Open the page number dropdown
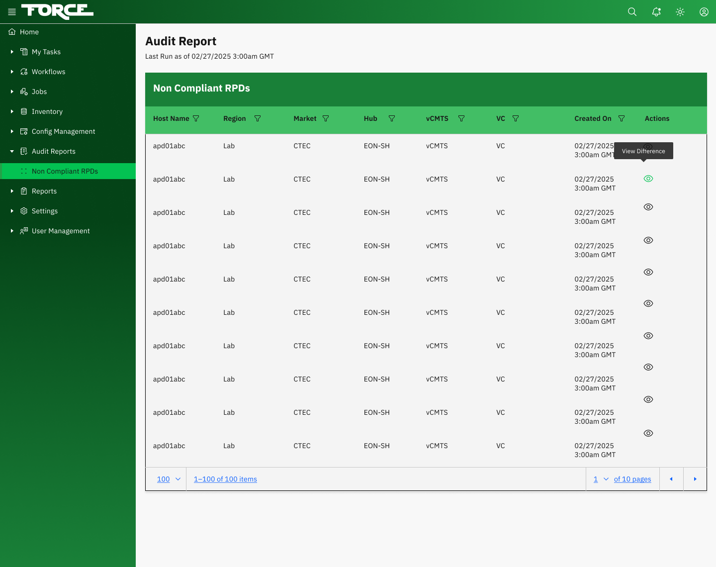Screen dimensions: 716x567 pos(601,479)
